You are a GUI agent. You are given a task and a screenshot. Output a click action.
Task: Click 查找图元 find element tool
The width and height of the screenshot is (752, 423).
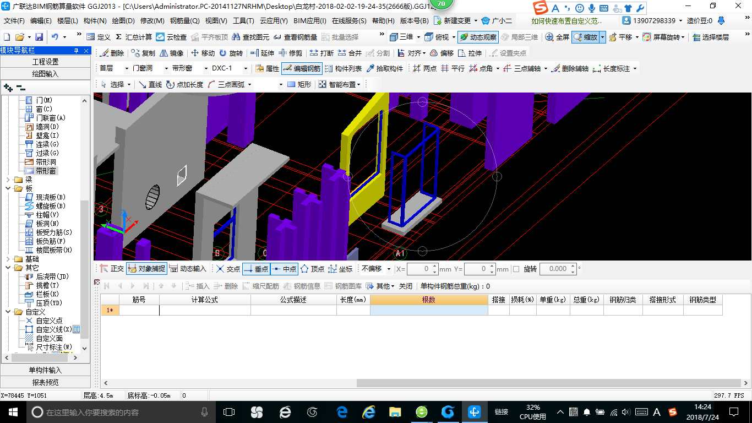250,37
